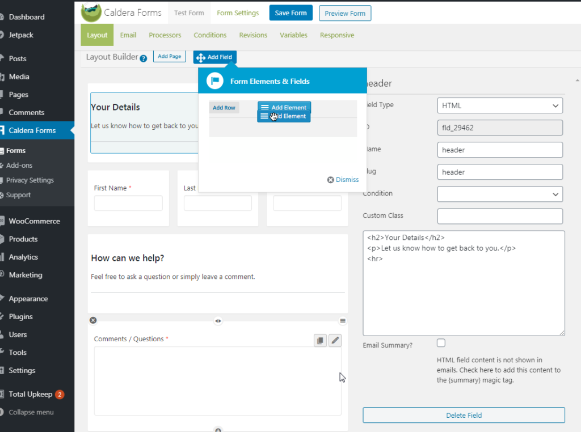Open the Condition dropdown
The image size is (581, 432).
pyautogui.click(x=500, y=194)
